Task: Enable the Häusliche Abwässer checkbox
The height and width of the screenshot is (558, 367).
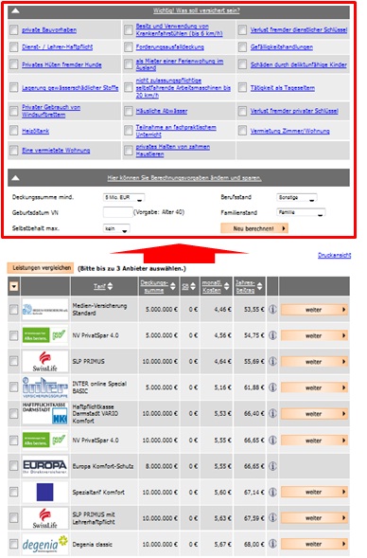Action: [x=129, y=111]
